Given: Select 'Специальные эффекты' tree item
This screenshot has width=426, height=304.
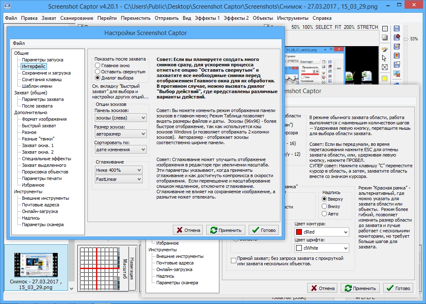Looking at the screenshot, I should pos(47,159).
